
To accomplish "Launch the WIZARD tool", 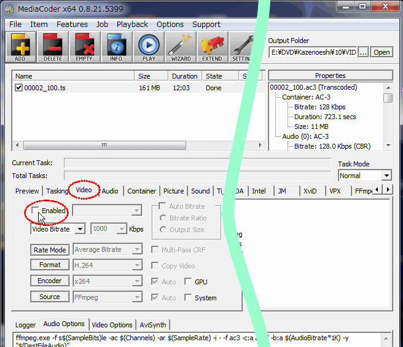I will point(181,47).
